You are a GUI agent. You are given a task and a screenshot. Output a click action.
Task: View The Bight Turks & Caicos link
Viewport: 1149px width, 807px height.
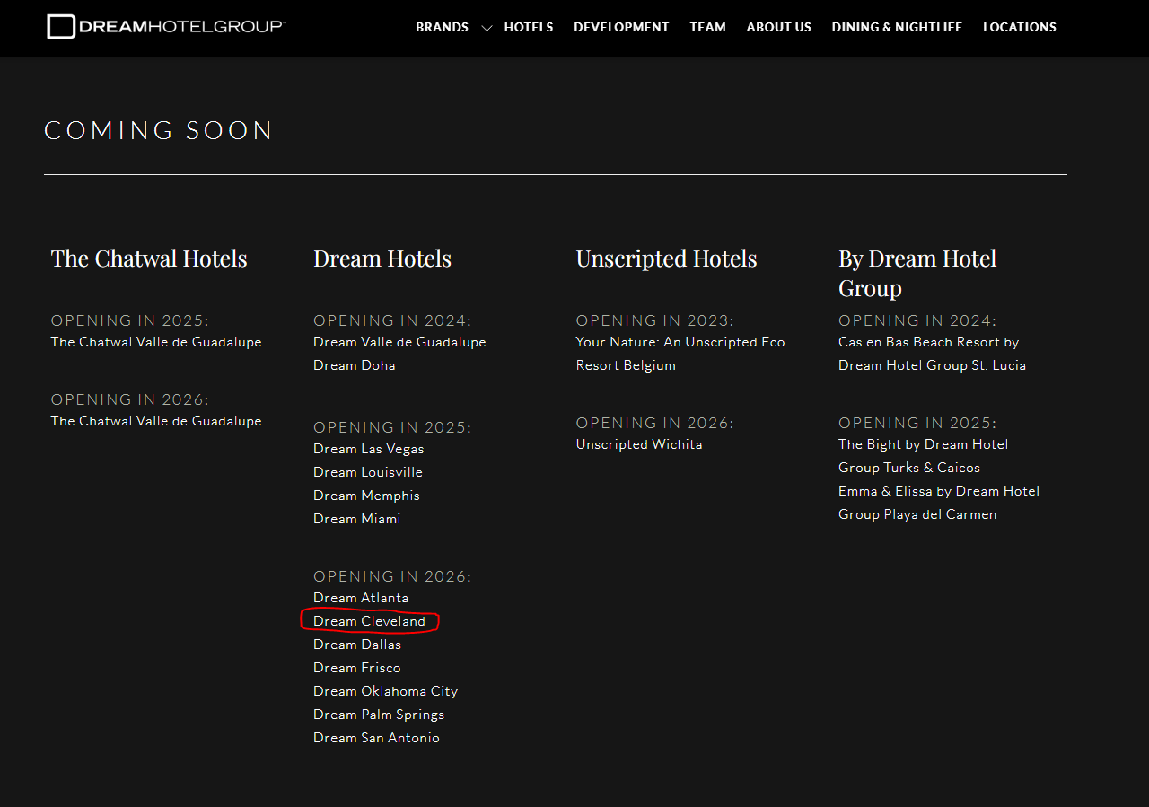click(923, 456)
